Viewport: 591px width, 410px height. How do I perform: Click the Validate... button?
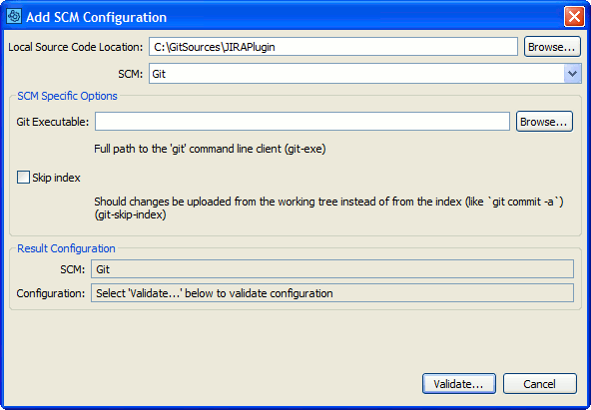click(458, 384)
